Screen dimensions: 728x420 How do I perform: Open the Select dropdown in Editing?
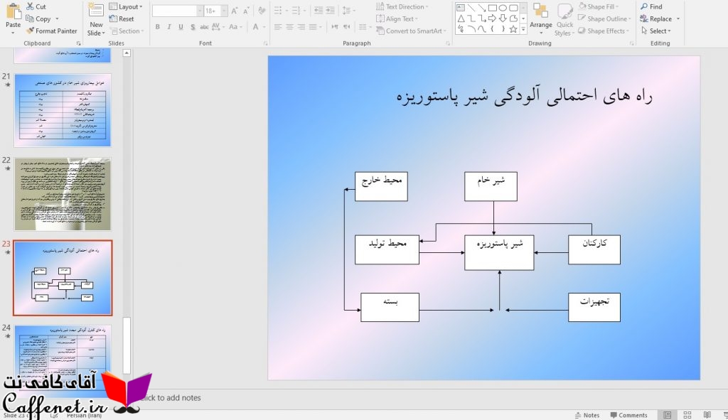pos(656,31)
